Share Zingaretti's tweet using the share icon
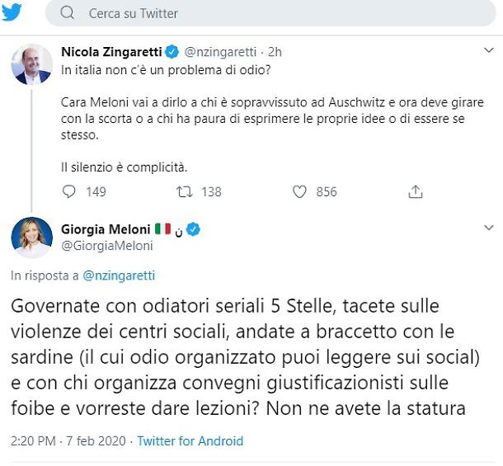 click(416, 191)
